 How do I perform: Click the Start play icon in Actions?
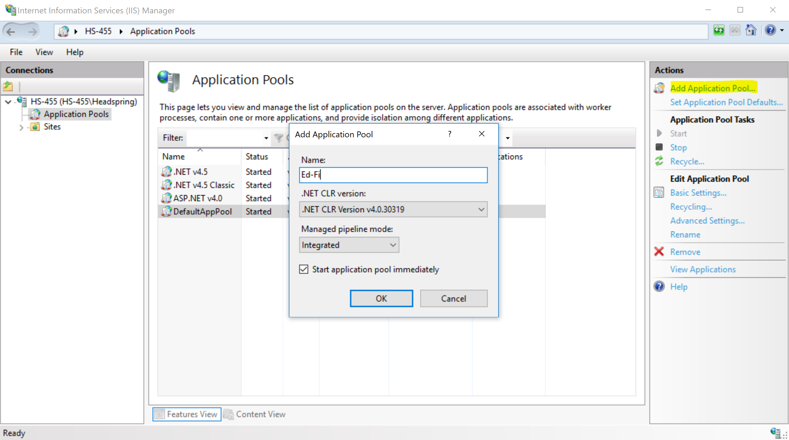coord(659,133)
